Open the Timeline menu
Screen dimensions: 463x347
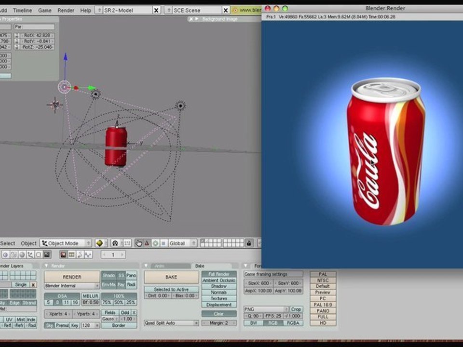[23, 10]
